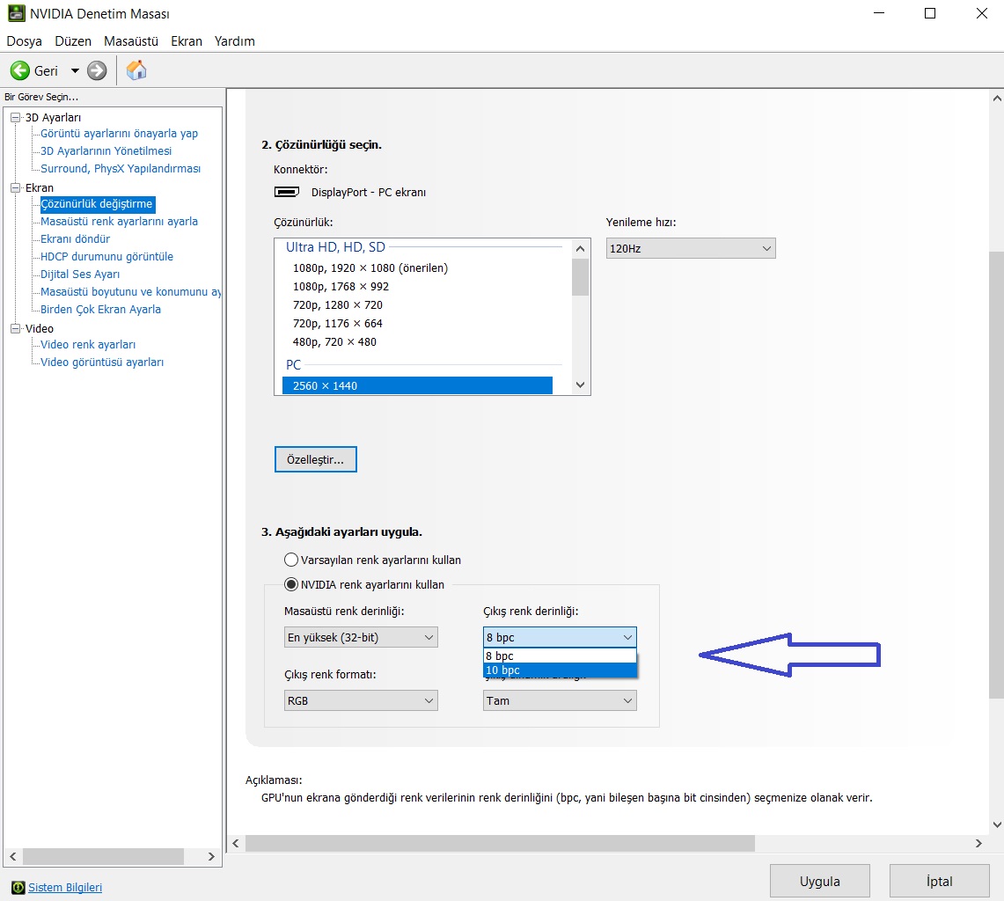Viewport: 1004px width, 901px height.
Task: Open Surround, PhysX Yapılandırması
Action: [x=121, y=168]
